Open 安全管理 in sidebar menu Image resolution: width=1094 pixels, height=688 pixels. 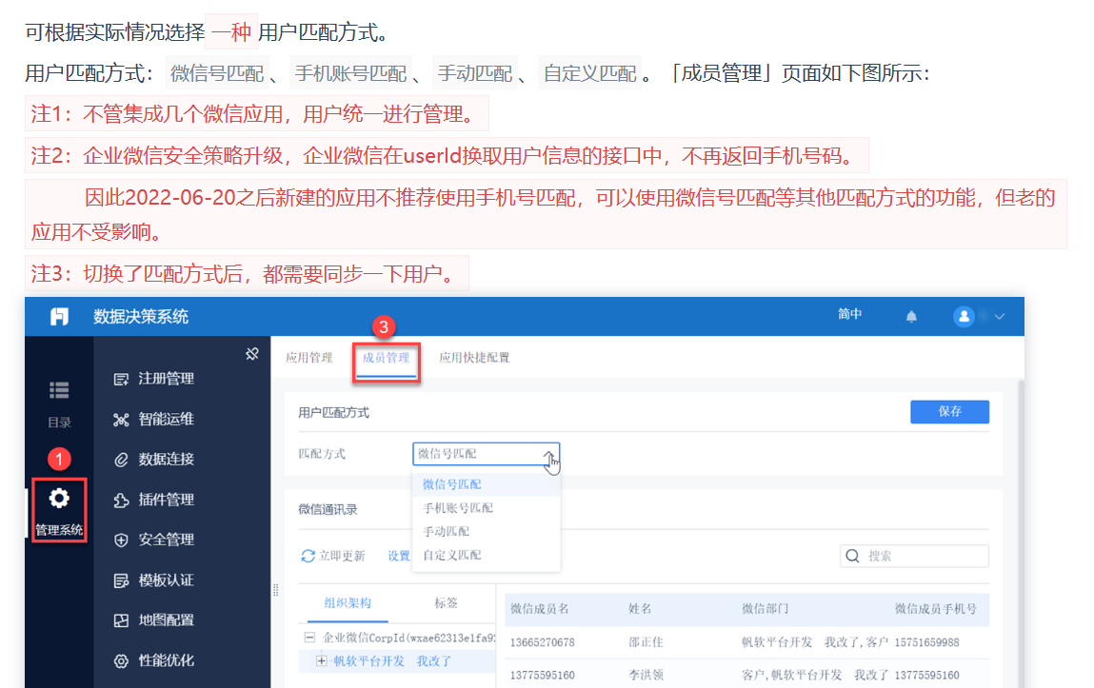[166, 540]
